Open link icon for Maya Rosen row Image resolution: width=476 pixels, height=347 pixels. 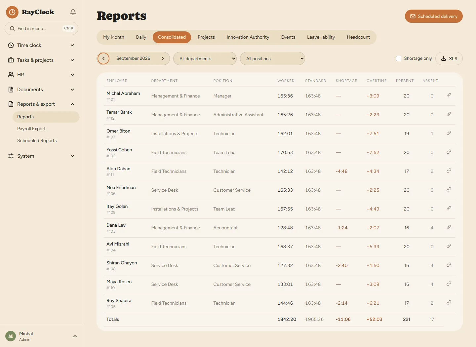pyautogui.click(x=449, y=284)
